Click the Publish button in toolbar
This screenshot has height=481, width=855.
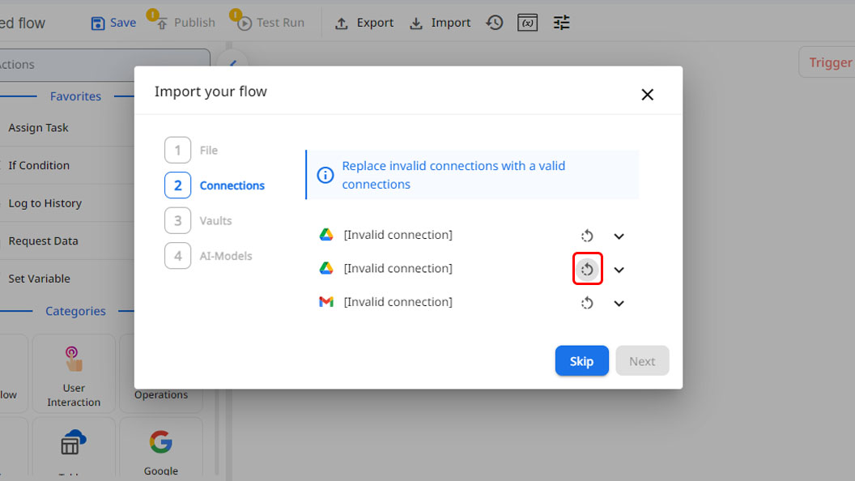click(186, 23)
